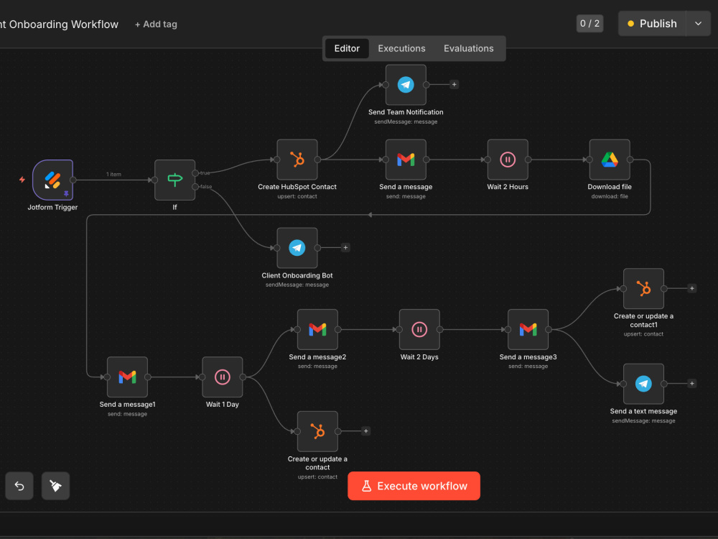Add node after Create or update a contact
Viewport: 718px width, 539px height.
[x=366, y=430]
